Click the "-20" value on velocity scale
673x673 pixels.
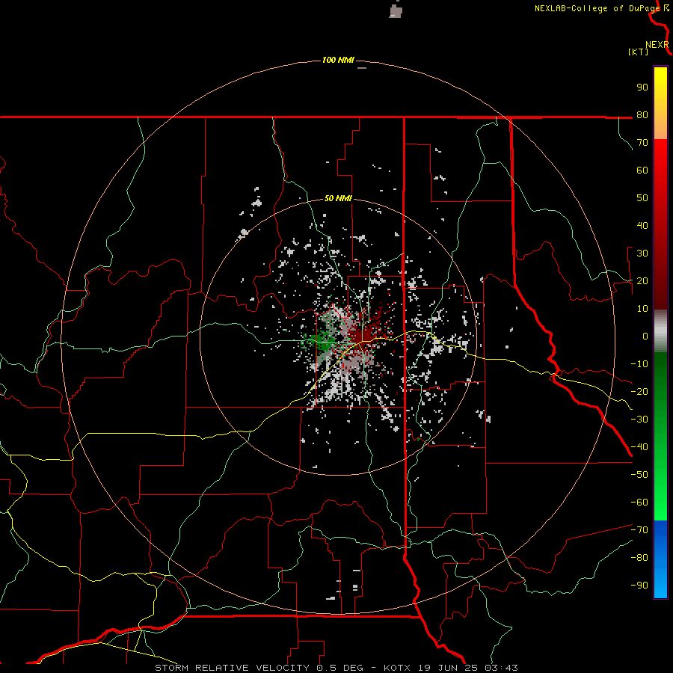tap(639, 391)
